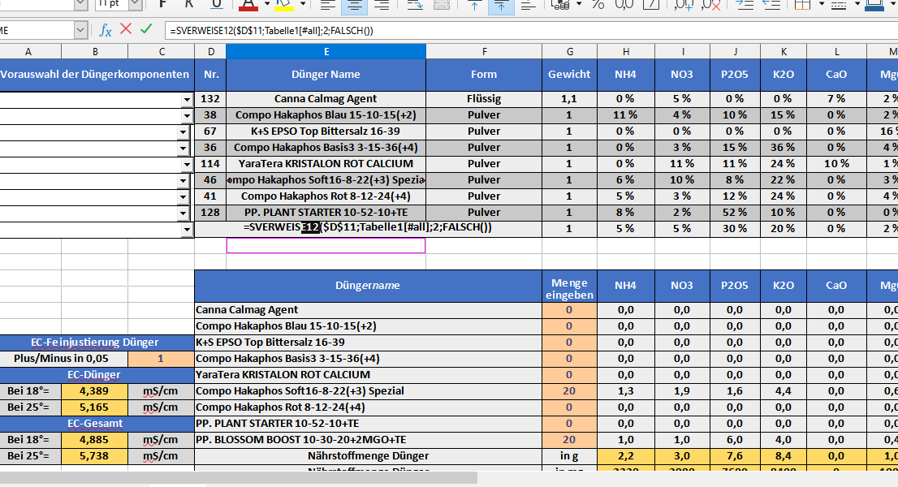Center text horizontally in the cell
The height and width of the screenshot is (487, 898).
click(x=352, y=5)
